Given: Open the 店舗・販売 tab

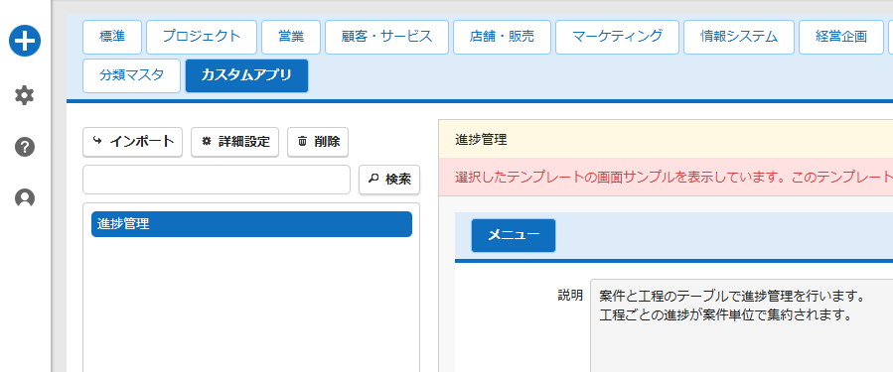Looking at the screenshot, I should [502, 37].
